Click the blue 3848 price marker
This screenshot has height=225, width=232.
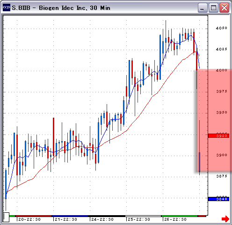point(218,199)
